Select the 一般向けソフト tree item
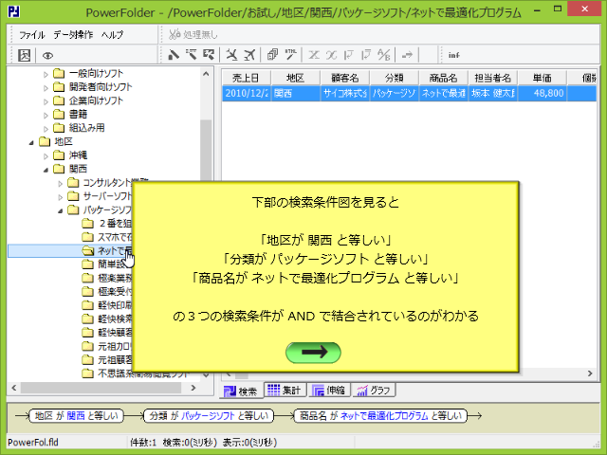 click(x=96, y=74)
